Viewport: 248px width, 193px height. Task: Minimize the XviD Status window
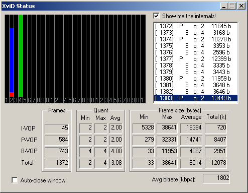pos(224,6)
